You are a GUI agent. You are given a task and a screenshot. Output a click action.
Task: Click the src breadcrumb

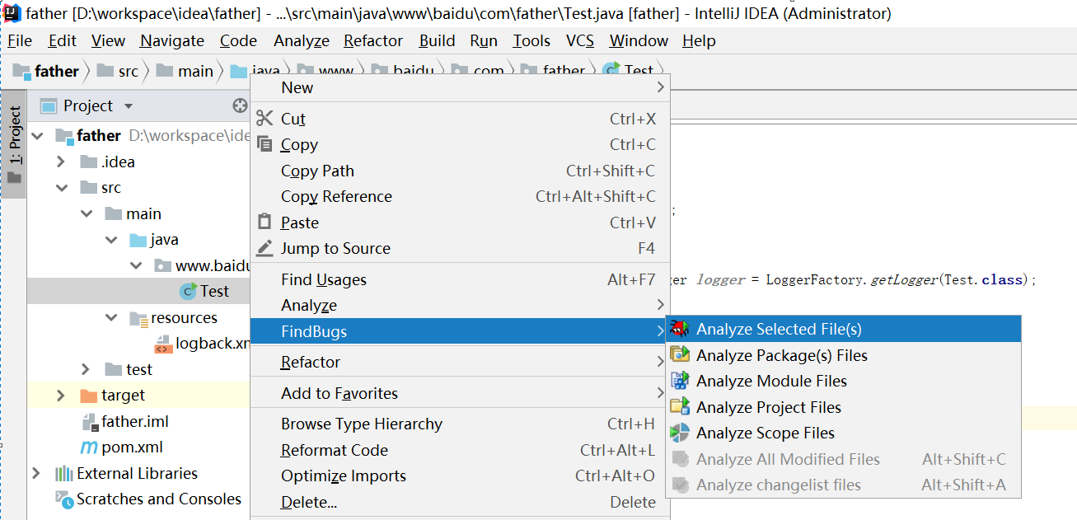[119, 71]
